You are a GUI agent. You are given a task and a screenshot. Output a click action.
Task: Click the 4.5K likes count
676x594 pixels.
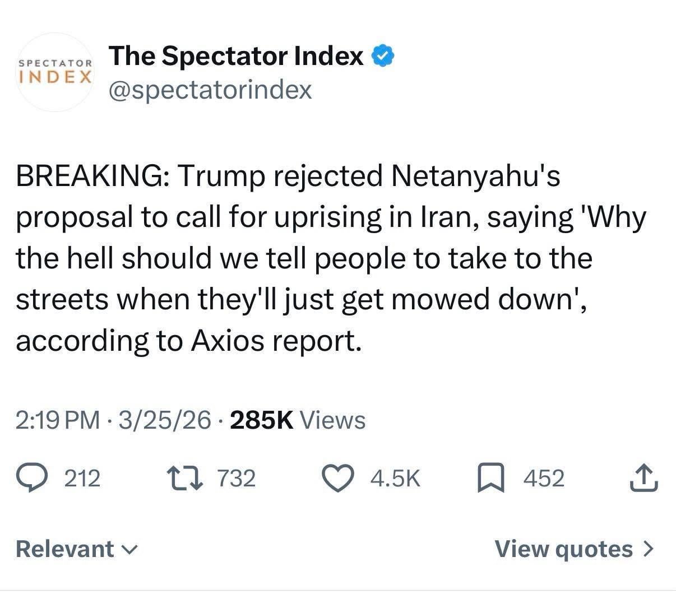(x=396, y=479)
